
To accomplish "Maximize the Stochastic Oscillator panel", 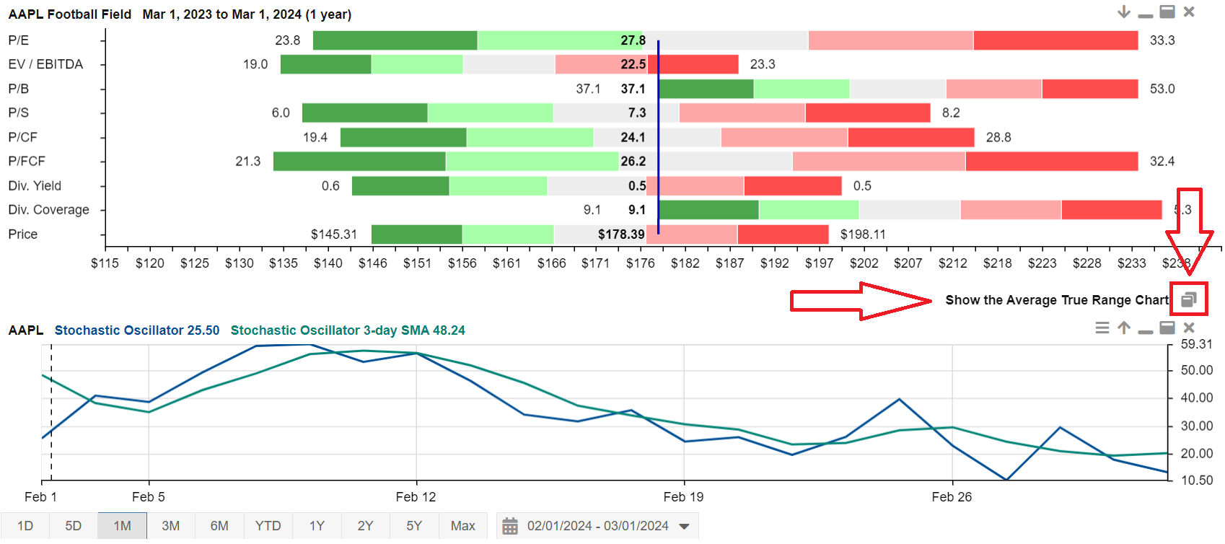I will pos(1167,328).
